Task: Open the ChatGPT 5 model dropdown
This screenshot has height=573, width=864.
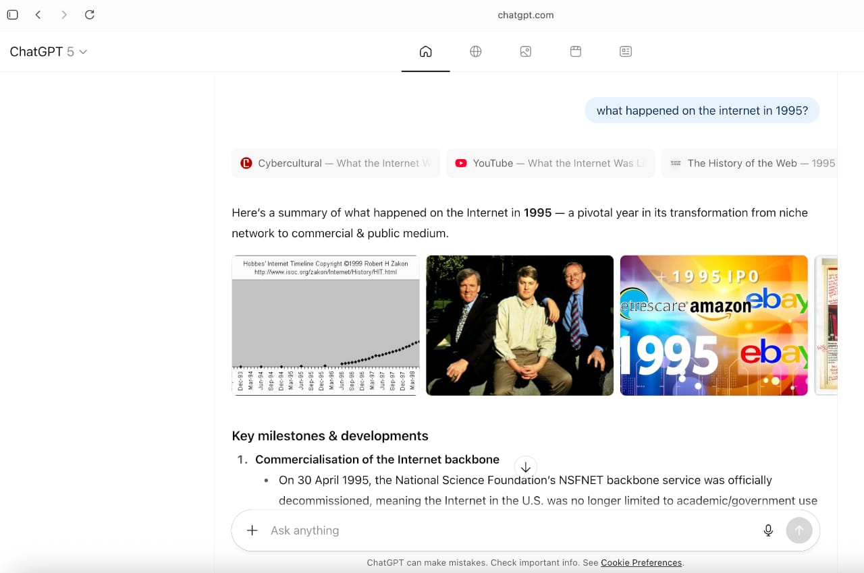Action: click(x=49, y=52)
